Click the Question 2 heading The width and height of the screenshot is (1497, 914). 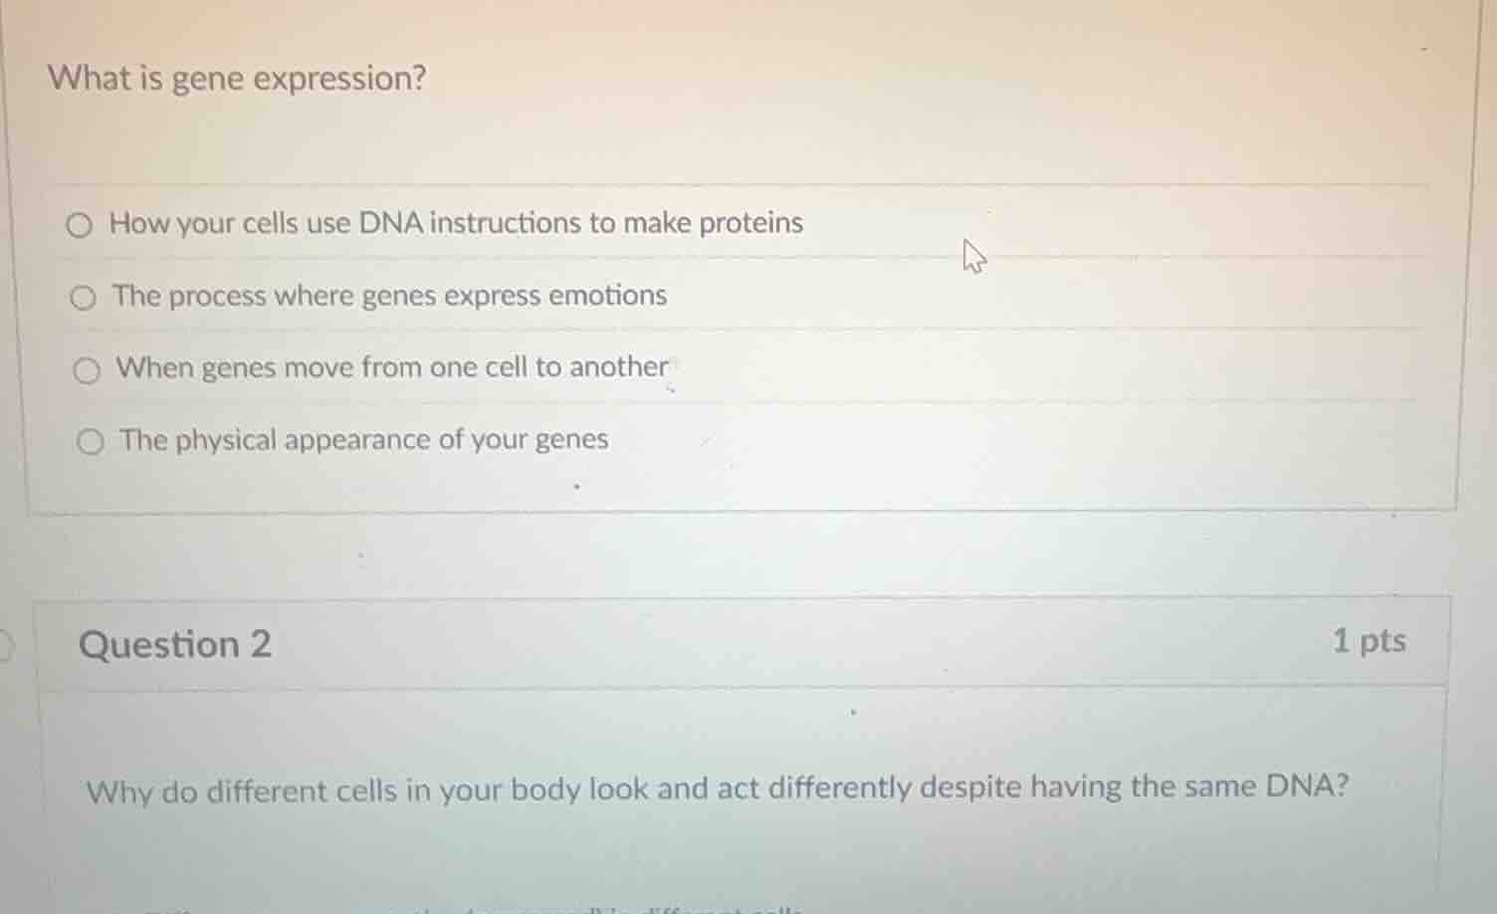click(175, 644)
